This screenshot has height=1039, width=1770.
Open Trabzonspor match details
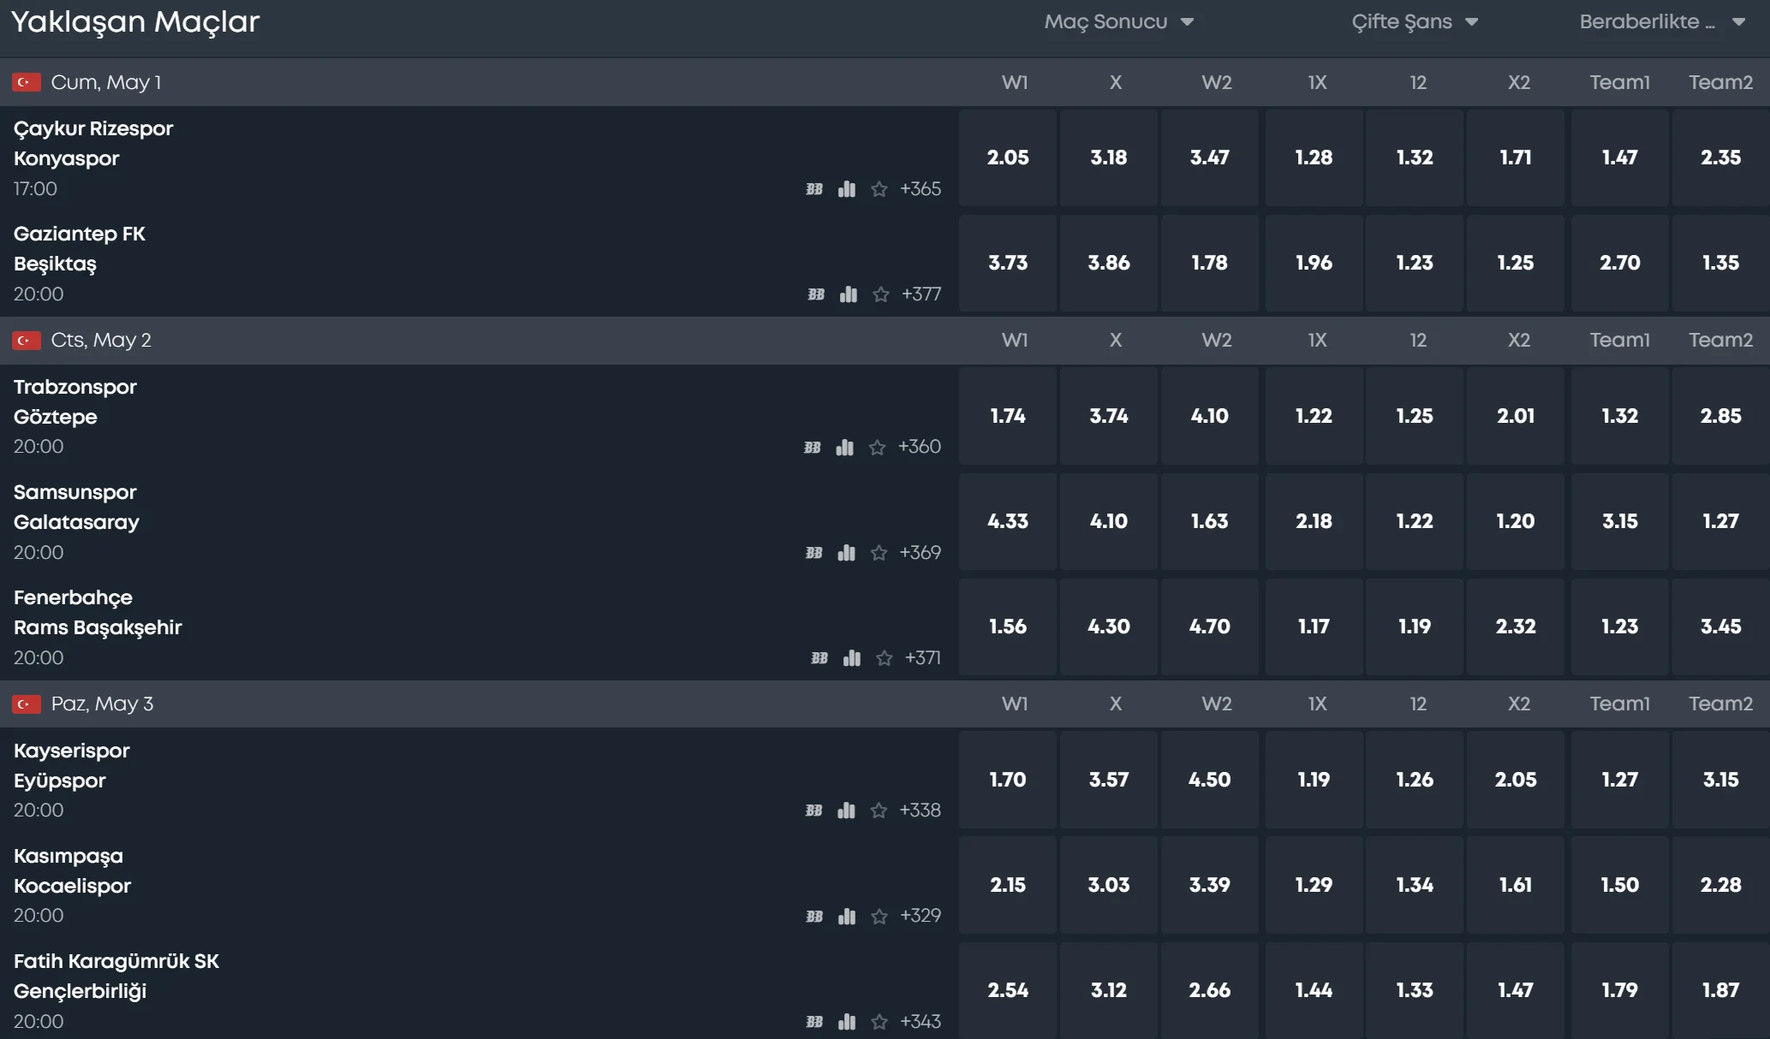click(75, 388)
